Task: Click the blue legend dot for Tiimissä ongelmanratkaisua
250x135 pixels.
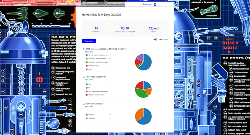Action: point(87,55)
